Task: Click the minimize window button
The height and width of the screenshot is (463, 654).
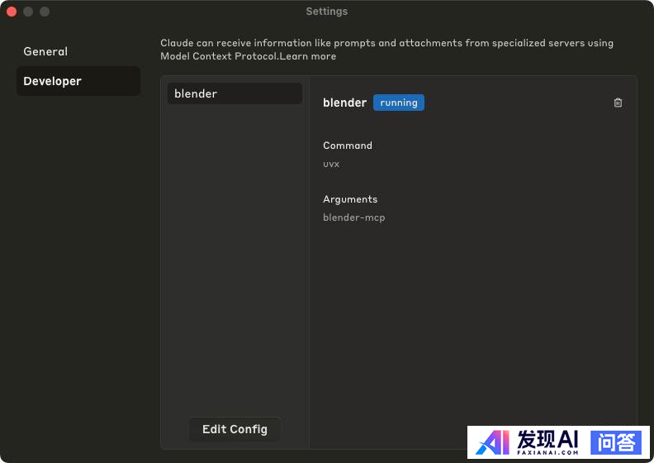Action: (x=28, y=12)
